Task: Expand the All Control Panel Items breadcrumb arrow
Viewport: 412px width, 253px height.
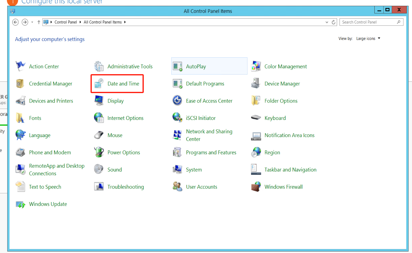Action: (x=125, y=22)
